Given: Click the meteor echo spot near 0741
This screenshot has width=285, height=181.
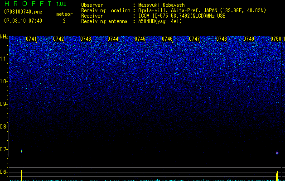Looking at the screenshot, I should tap(21, 151).
